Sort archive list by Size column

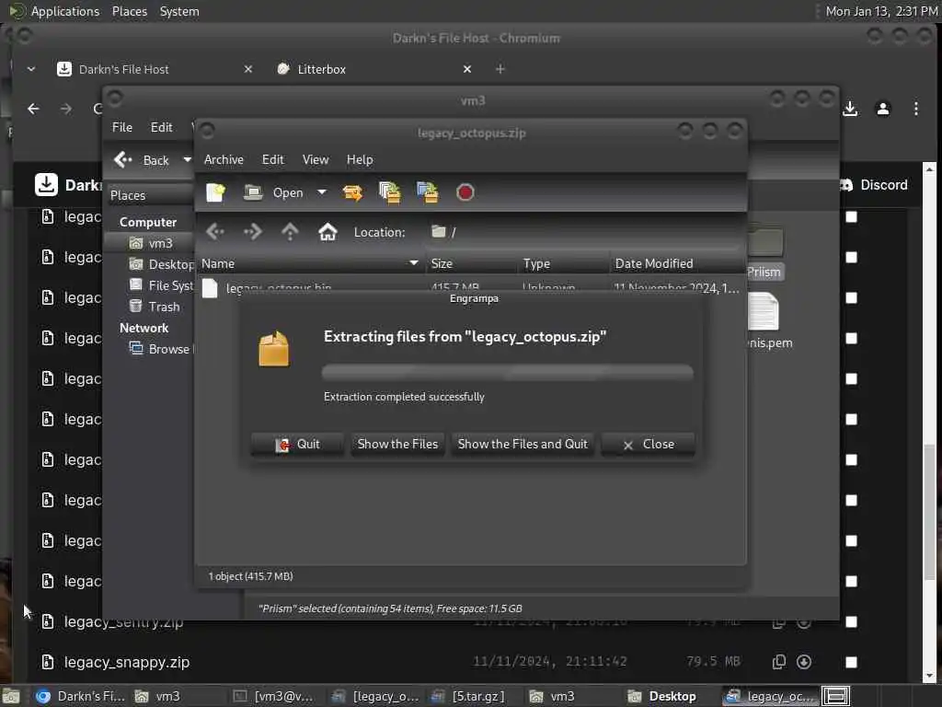click(471, 263)
